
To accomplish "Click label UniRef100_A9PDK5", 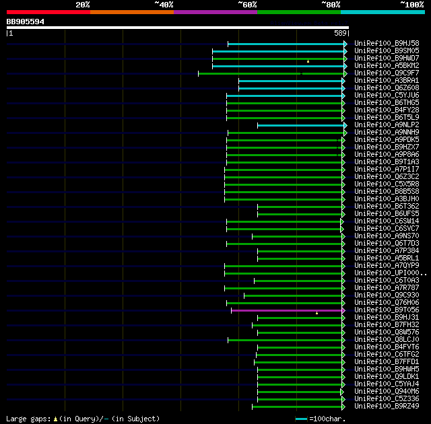I will (x=387, y=140).
